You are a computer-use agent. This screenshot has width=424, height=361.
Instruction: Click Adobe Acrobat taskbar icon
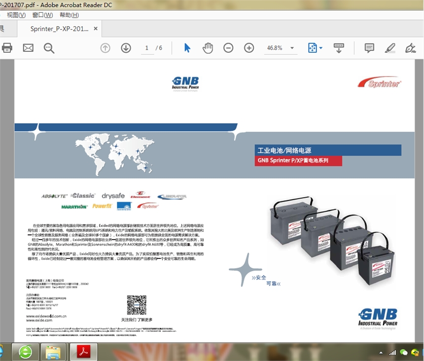click(x=83, y=352)
